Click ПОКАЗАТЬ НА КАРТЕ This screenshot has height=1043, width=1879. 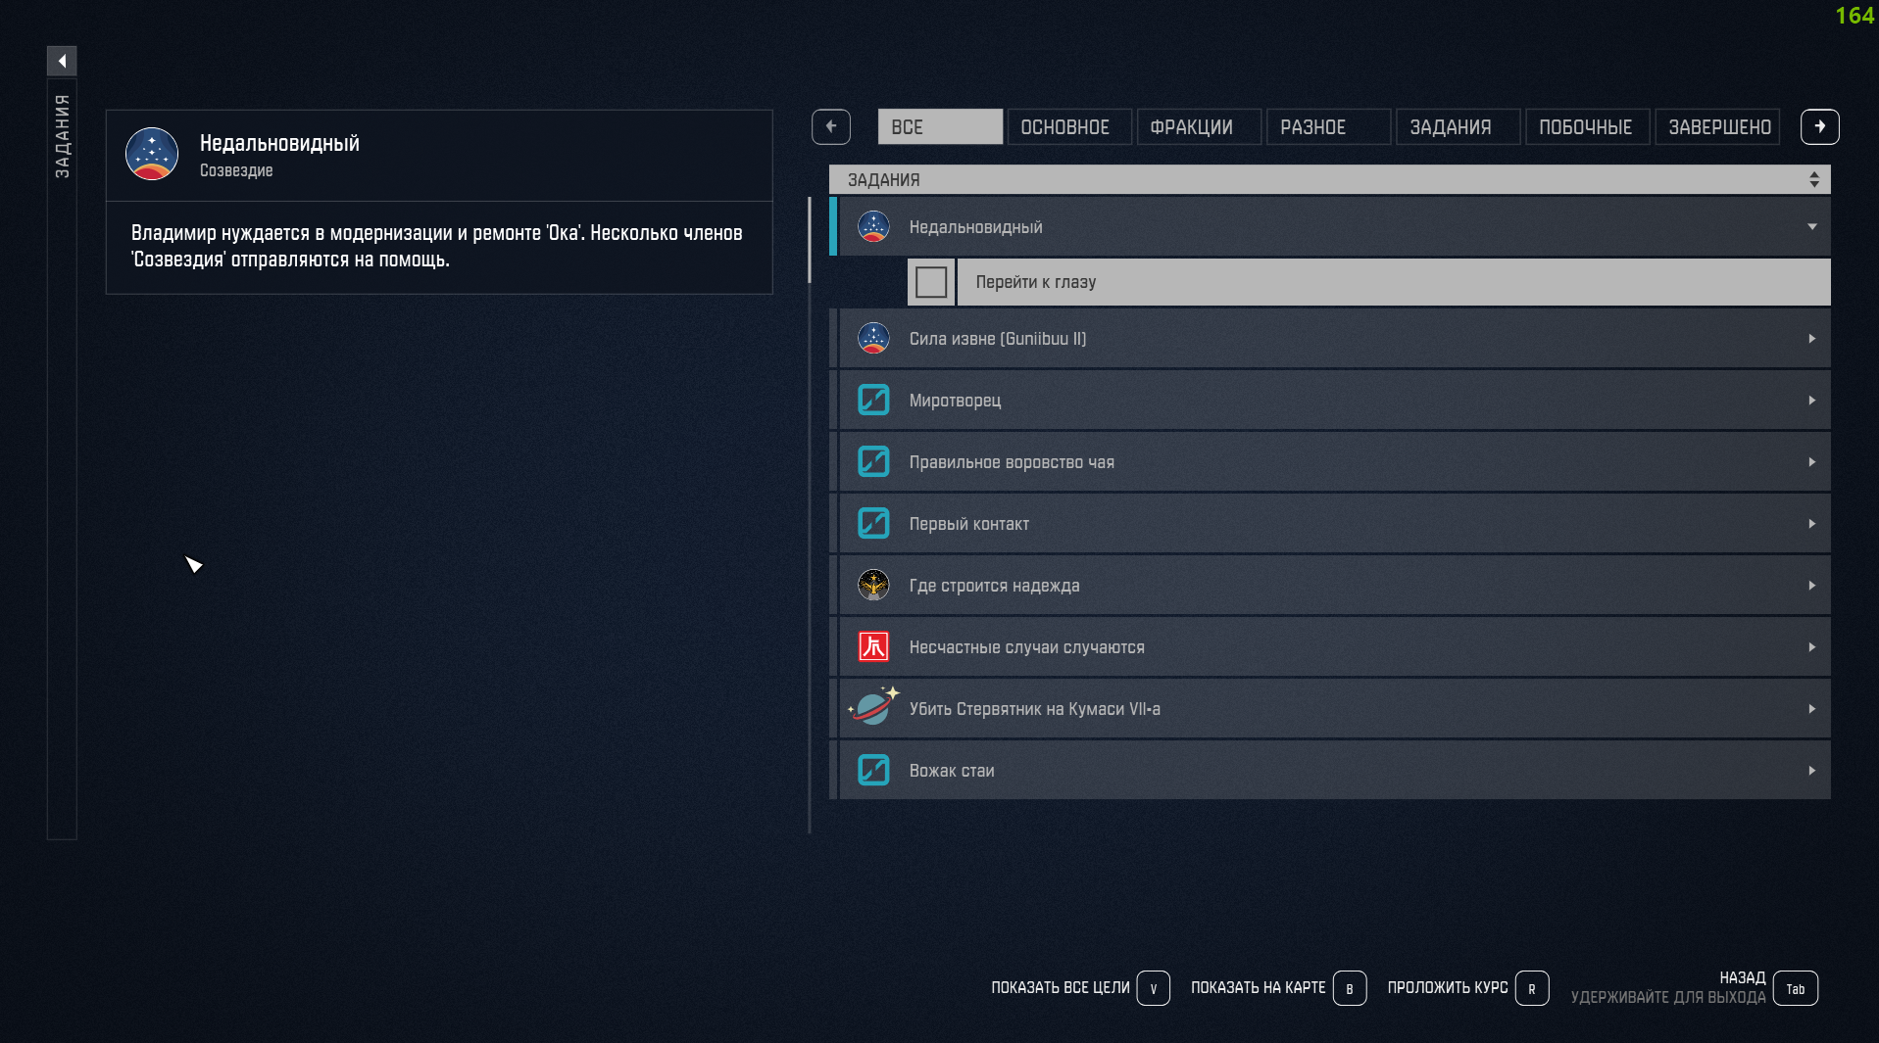pyautogui.click(x=1259, y=987)
